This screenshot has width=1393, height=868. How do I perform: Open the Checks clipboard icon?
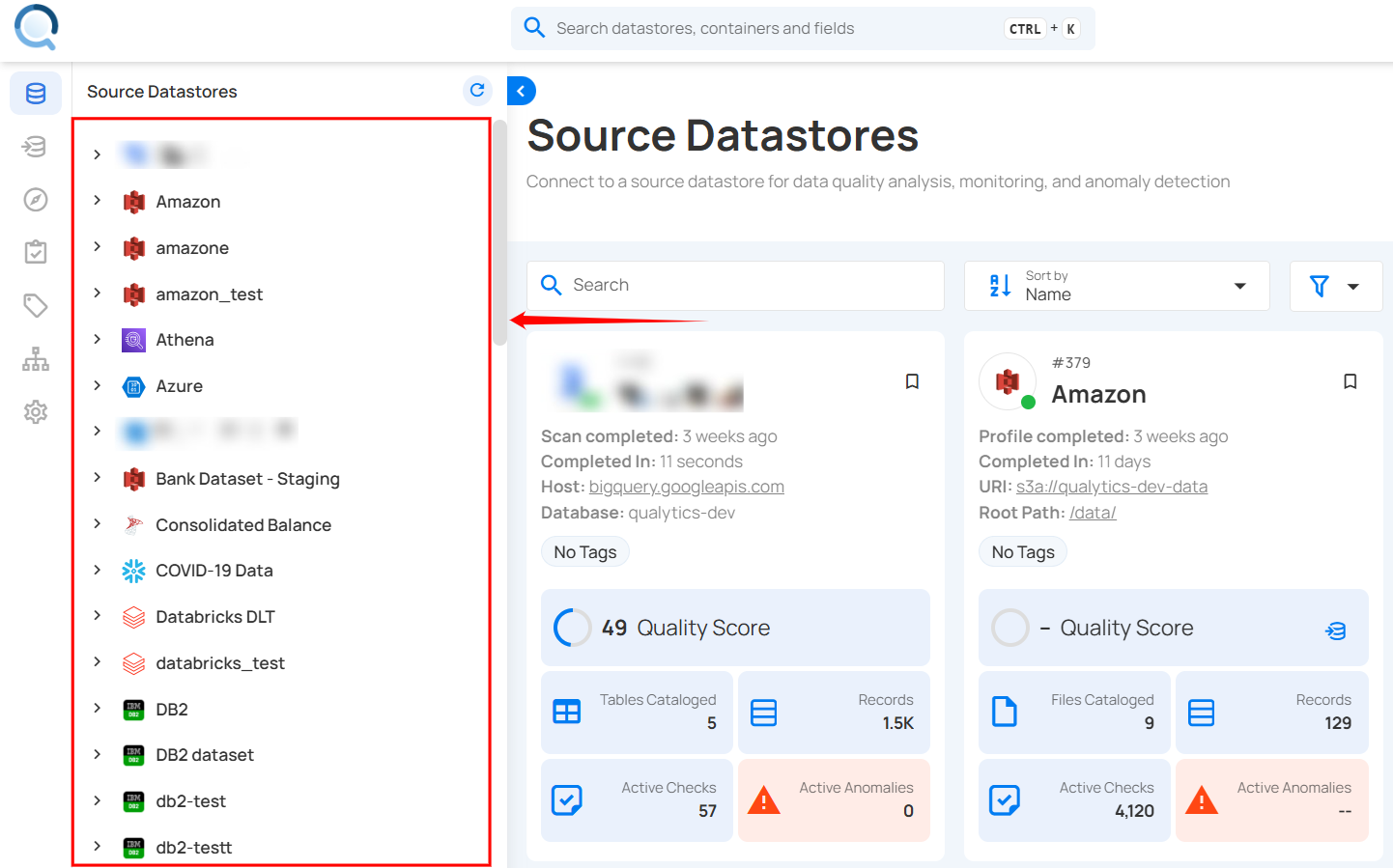(35, 252)
